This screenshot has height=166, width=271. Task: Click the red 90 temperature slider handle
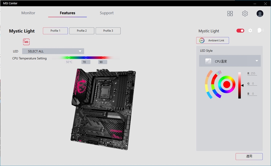(x=103, y=57)
